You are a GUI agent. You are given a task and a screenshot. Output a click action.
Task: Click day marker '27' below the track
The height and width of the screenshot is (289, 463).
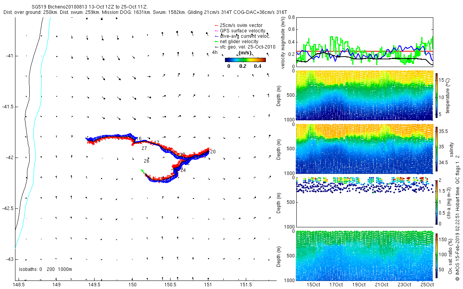coord(144,148)
